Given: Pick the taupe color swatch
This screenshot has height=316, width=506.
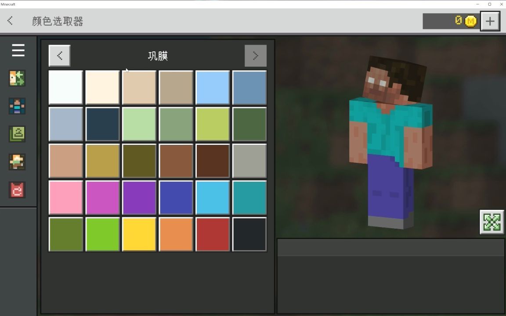Looking at the screenshot, I should 176,87.
